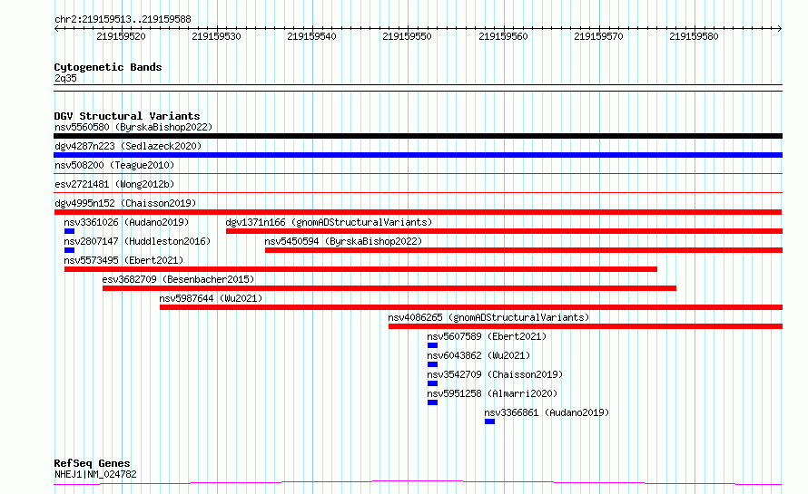
Task: Open nsv2807147 (Huddleston2016) label
Action: coord(138,241)
